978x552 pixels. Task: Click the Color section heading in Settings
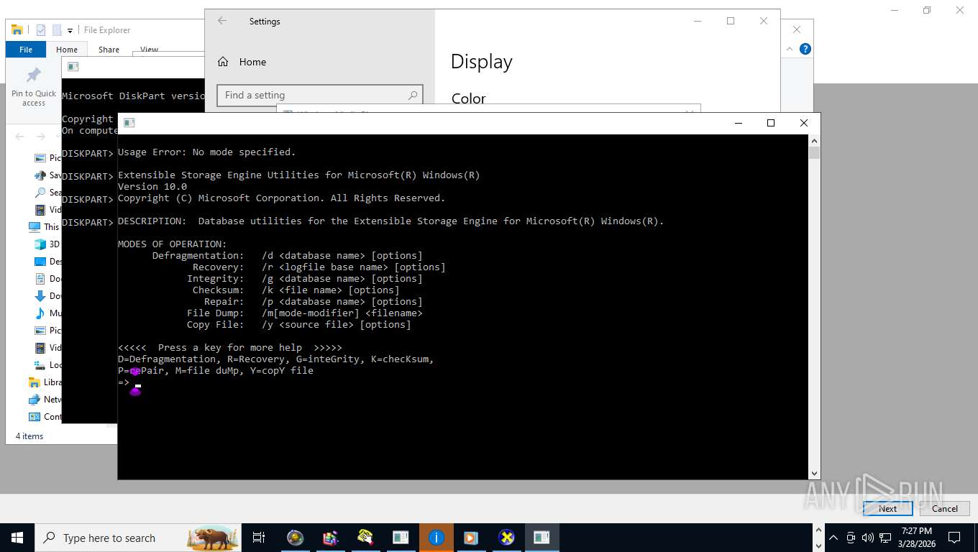tap(468, 98)
